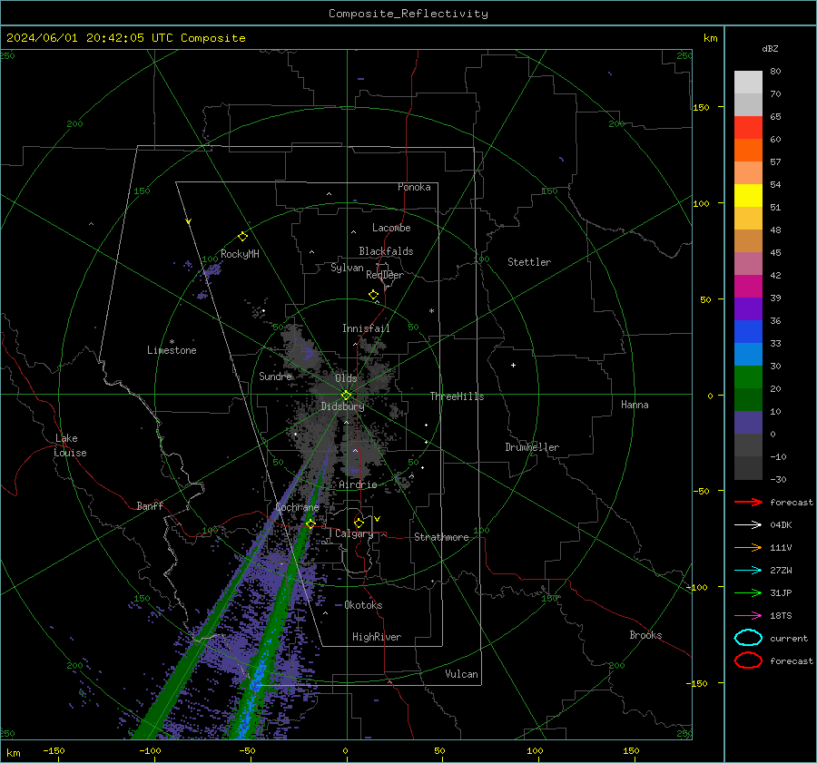Click the ThreeHills town label
Viewport: 817px width, 763px height.
[457, 396]
